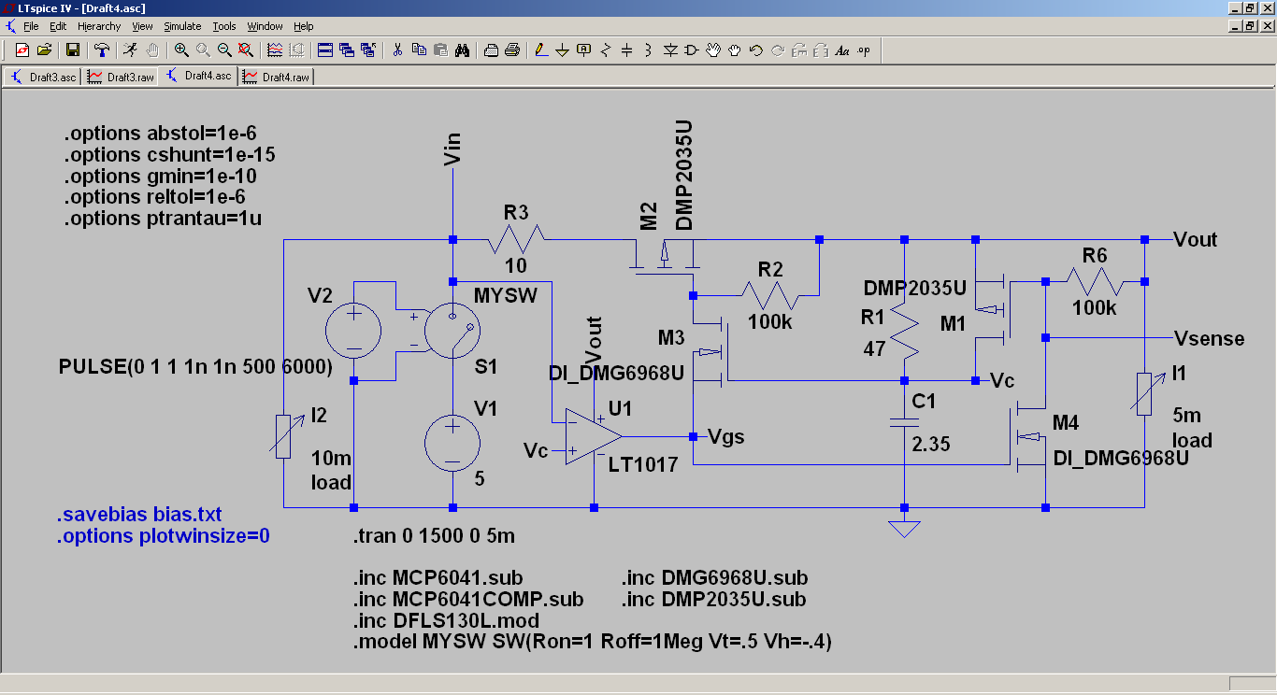Viewport: 1277px width, 695px height.
Task: Open the Help menu
Action: pyautogui.click(x=304, y=26)
